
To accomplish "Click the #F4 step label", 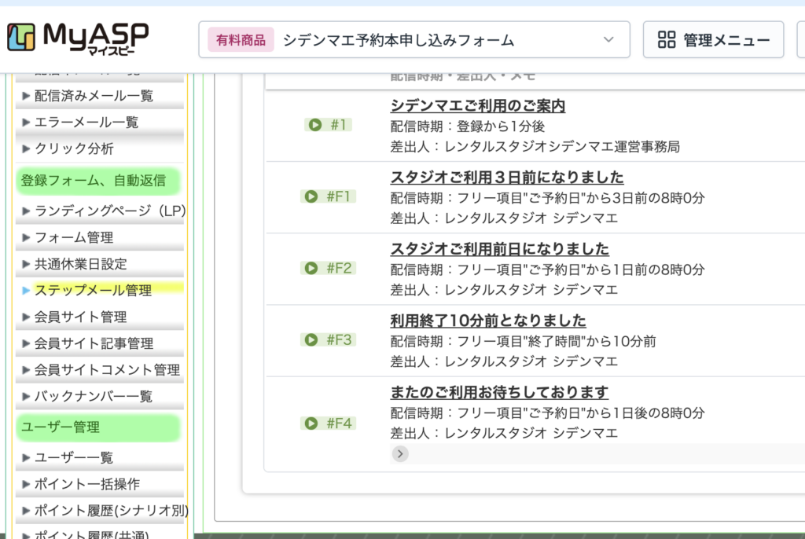I will pos(340,423).
